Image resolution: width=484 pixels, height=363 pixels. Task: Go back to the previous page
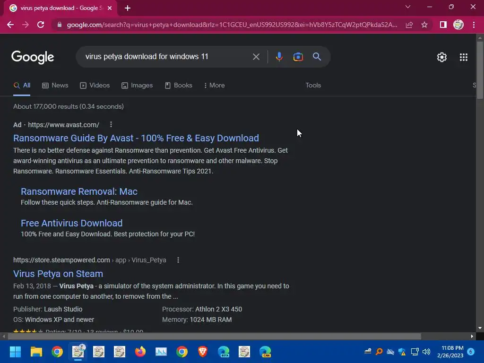(10, 25)
